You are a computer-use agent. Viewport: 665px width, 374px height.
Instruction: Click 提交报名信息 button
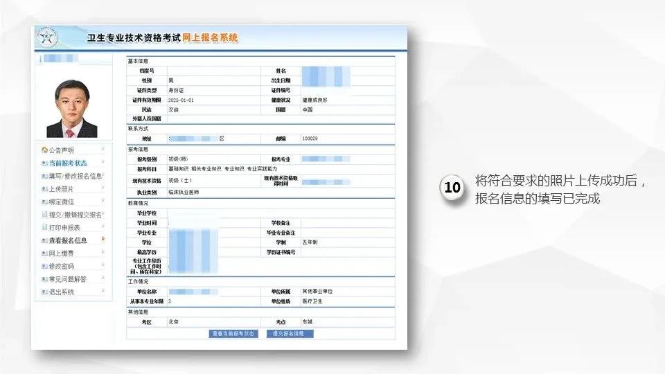[290, 334]
